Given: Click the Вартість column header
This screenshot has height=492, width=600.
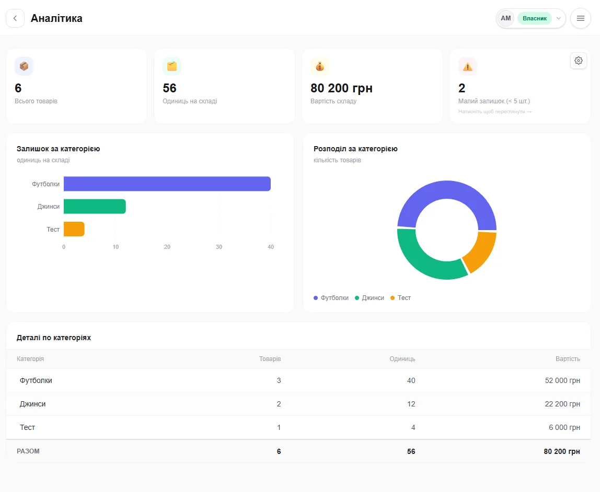Looking at the screenshot, I should point(568,359).
